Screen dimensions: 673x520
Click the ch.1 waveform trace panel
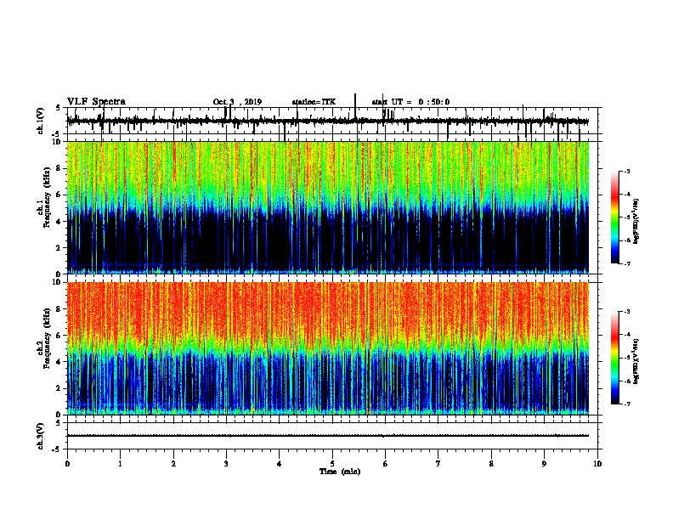click(x=331, y=121)
